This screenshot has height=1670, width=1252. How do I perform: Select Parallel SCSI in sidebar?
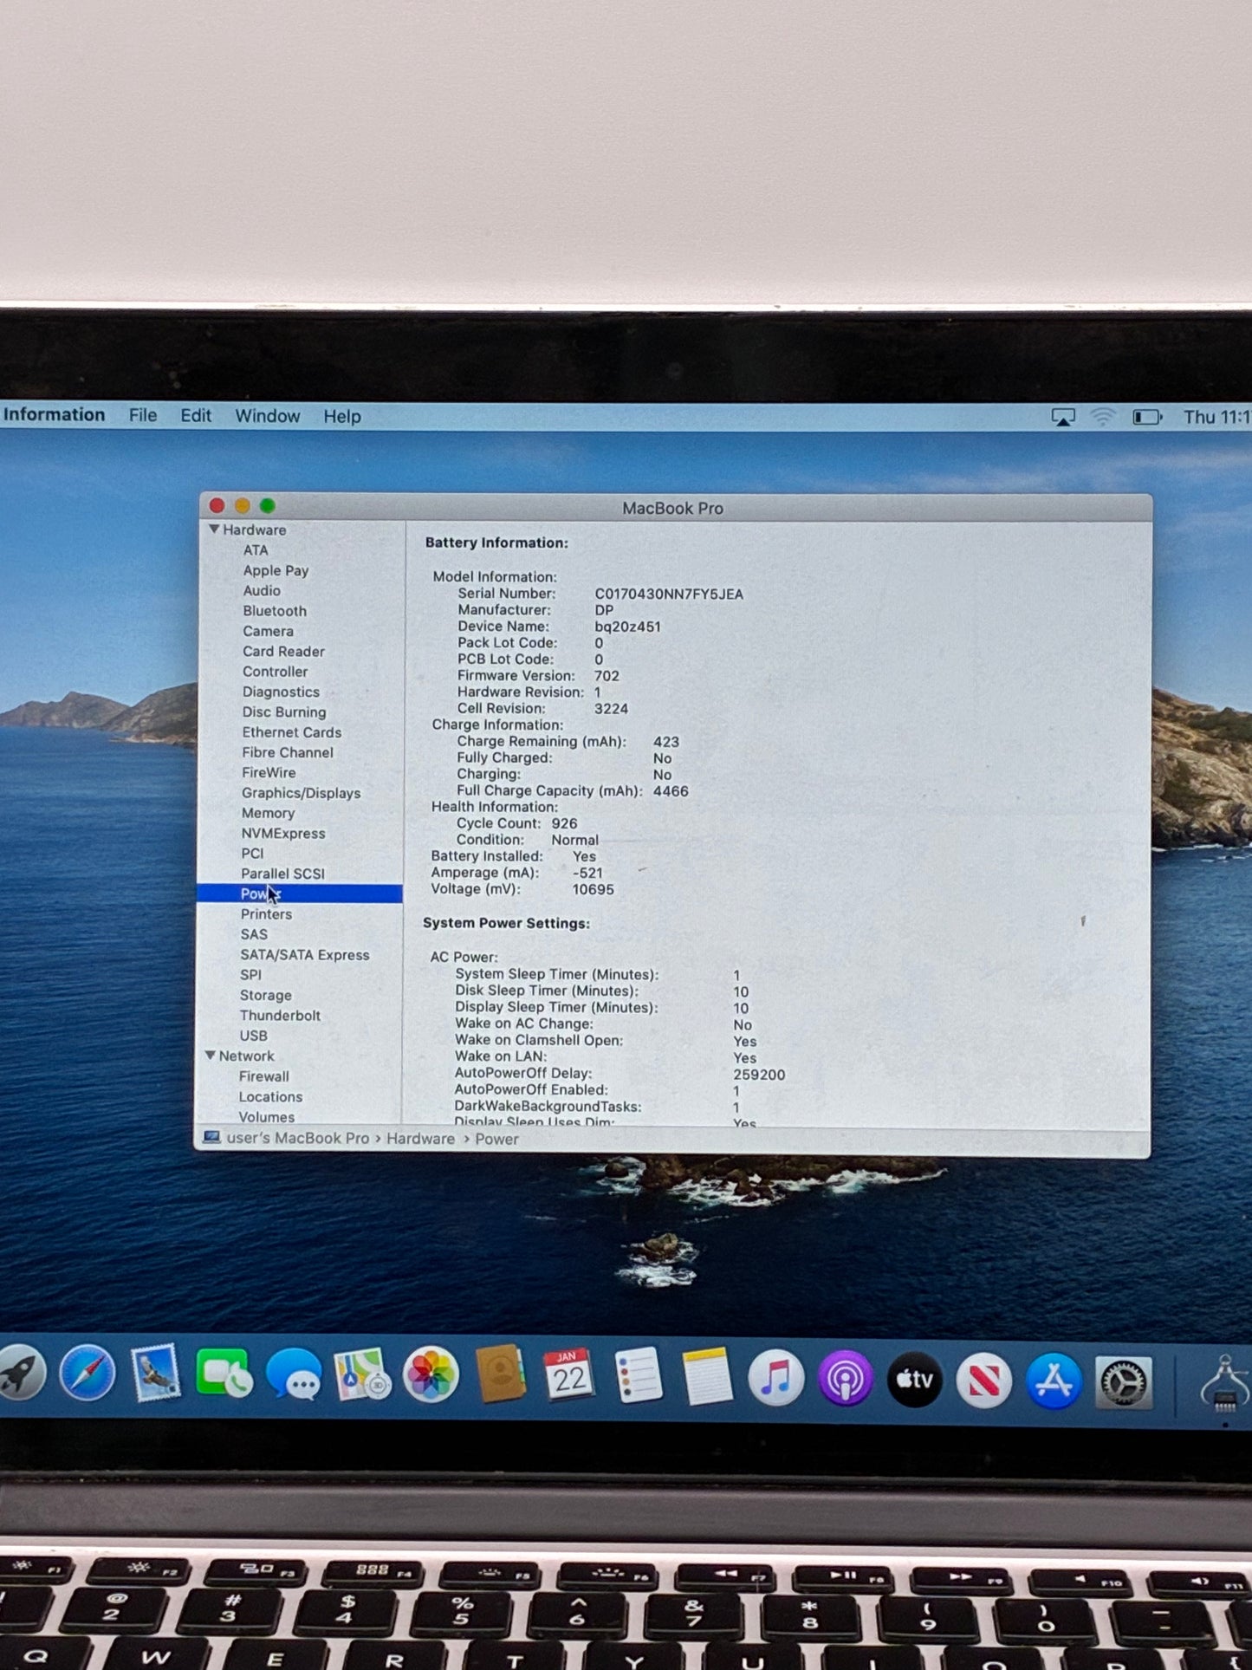coord(282,874)
